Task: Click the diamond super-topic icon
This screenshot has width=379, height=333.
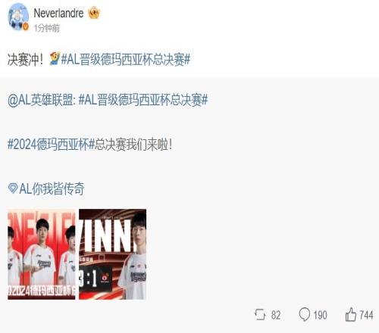Action: coord(13,188)
